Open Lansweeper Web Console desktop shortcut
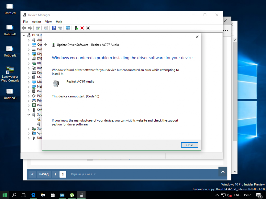Viewport: 266px width, 199px height. [x=10, y=74]
